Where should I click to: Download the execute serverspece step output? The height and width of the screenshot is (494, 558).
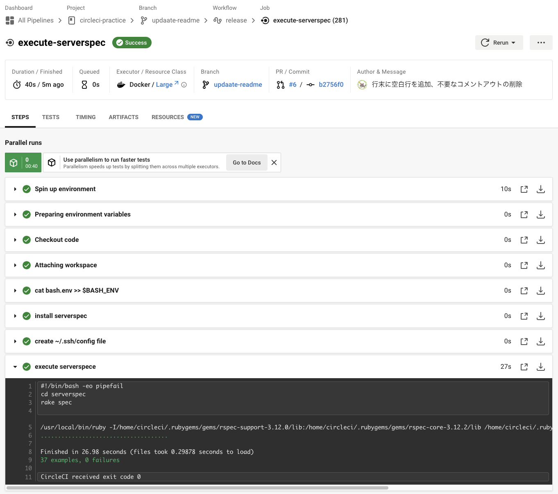pos(540,367)
